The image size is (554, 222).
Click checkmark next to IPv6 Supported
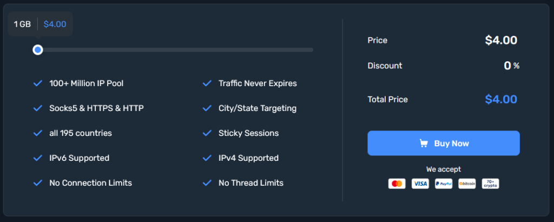[x=38, y=158]
